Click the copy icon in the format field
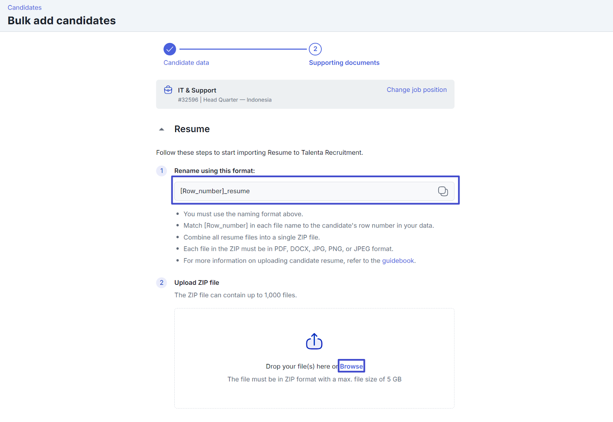Screen dimensions: 613x422 click(443, 191)
